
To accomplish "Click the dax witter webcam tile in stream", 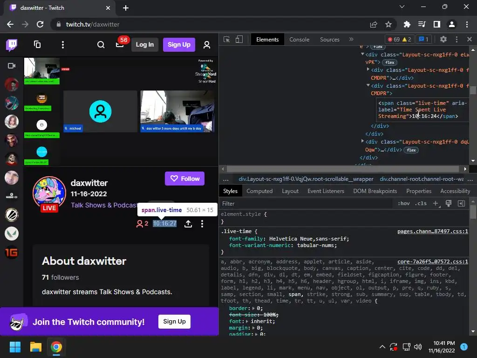I will pyautogui.click(x=177, y=111).
